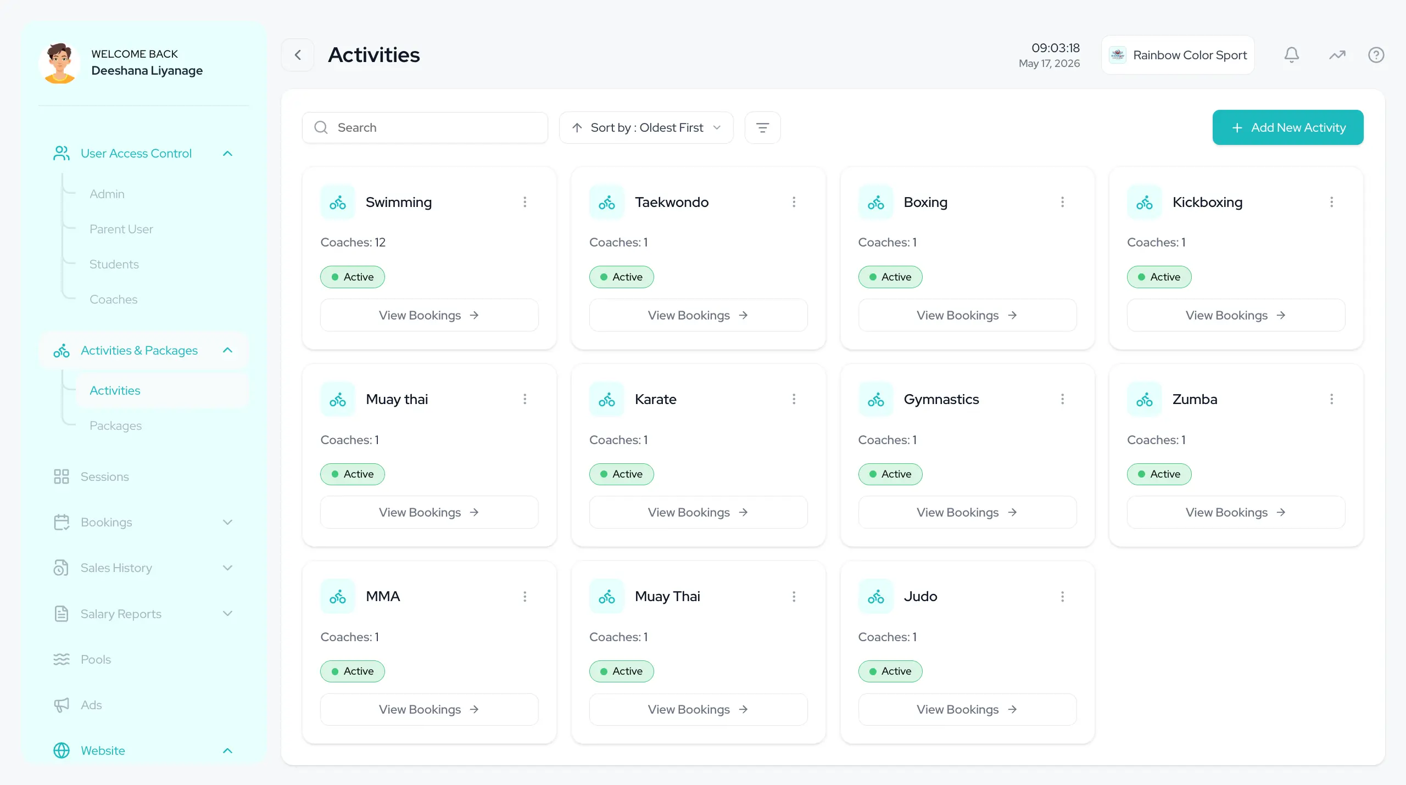Open the filter options icon
The width and height of the screenshot is (1406, 785).
pos(762,127)
